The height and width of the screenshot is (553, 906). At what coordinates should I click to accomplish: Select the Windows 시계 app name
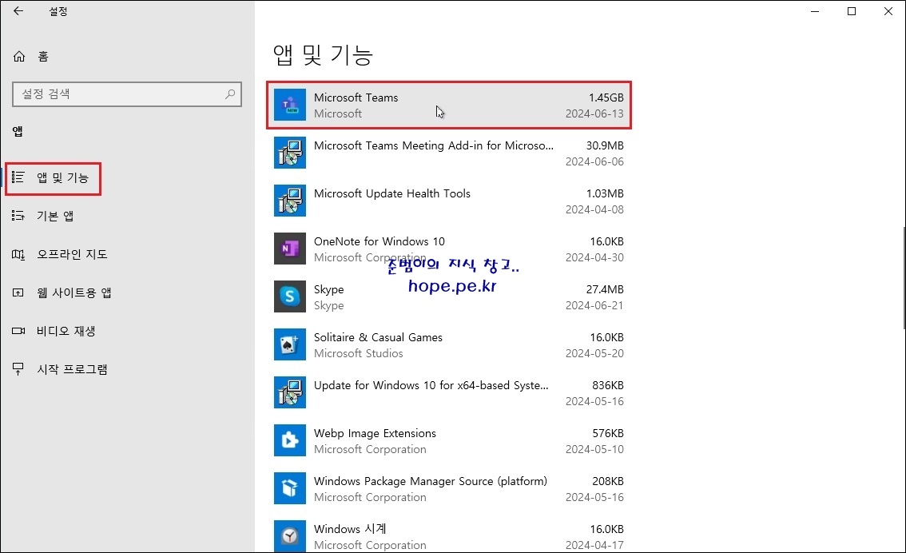(350, 529)
